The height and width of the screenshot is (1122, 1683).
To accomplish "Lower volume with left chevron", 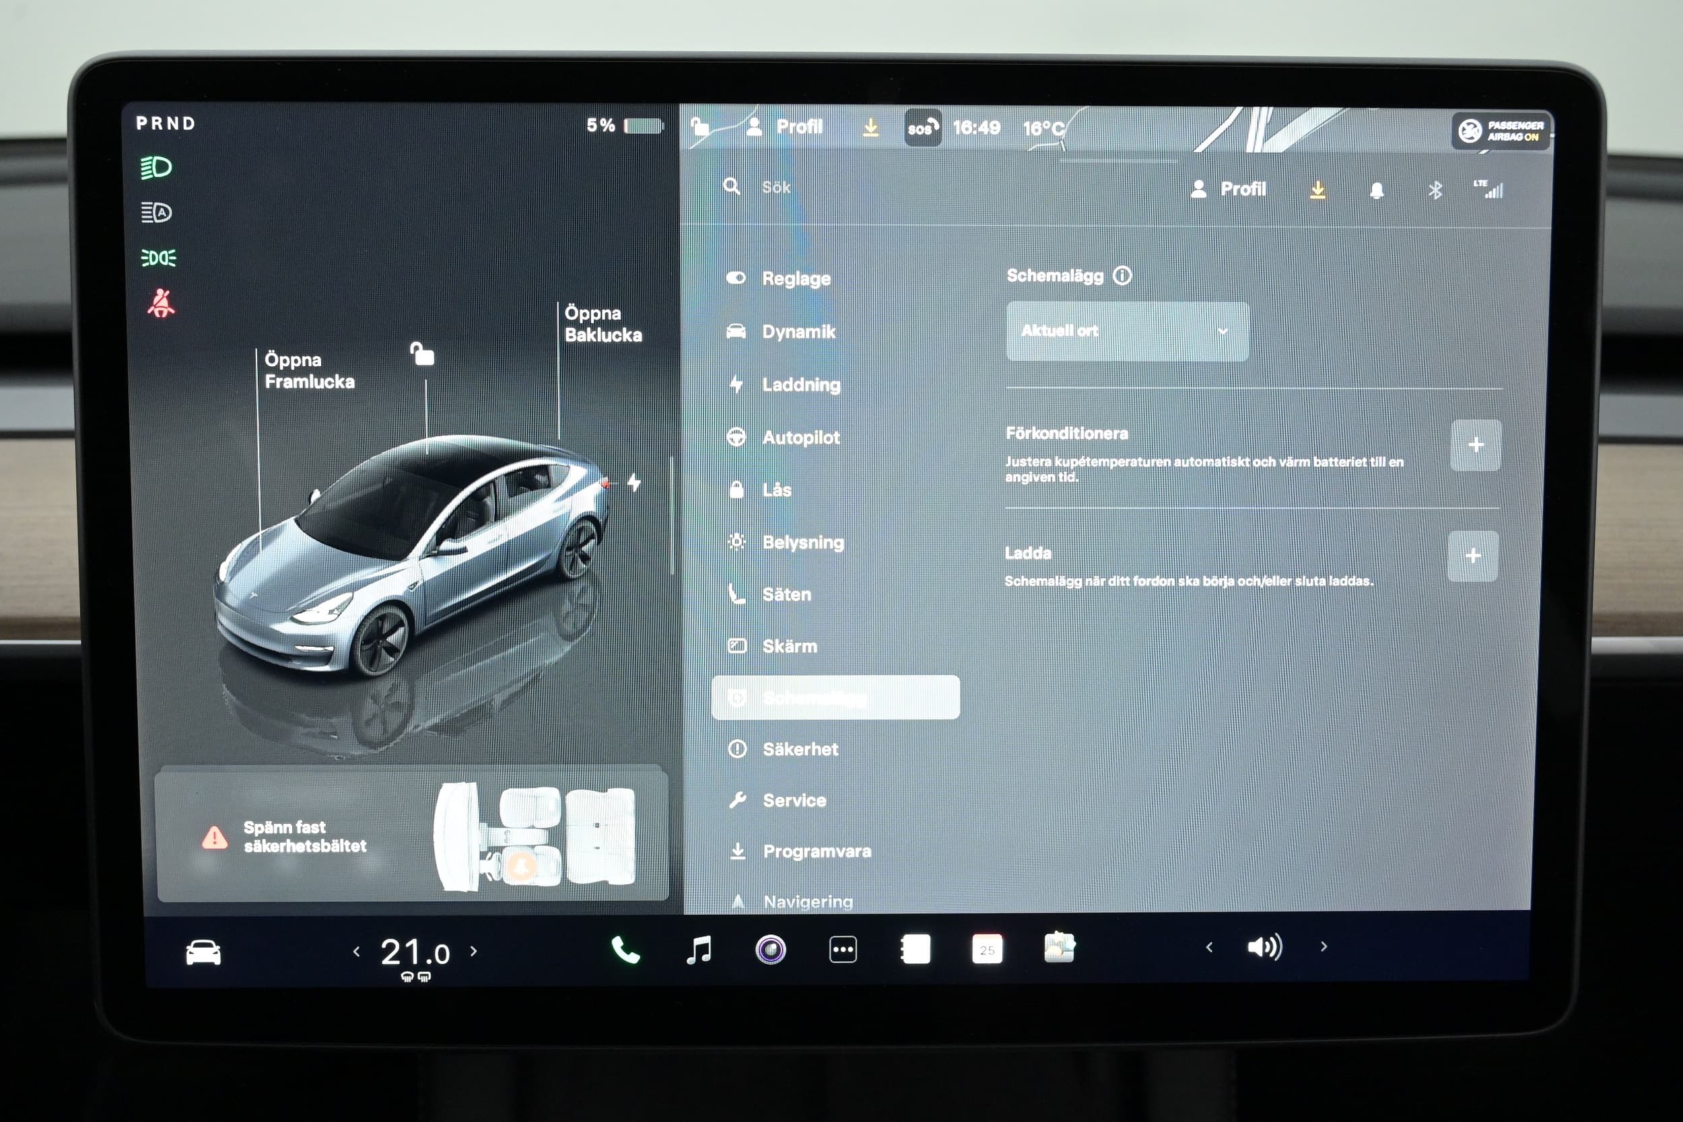I will (x=1209, y=948).
